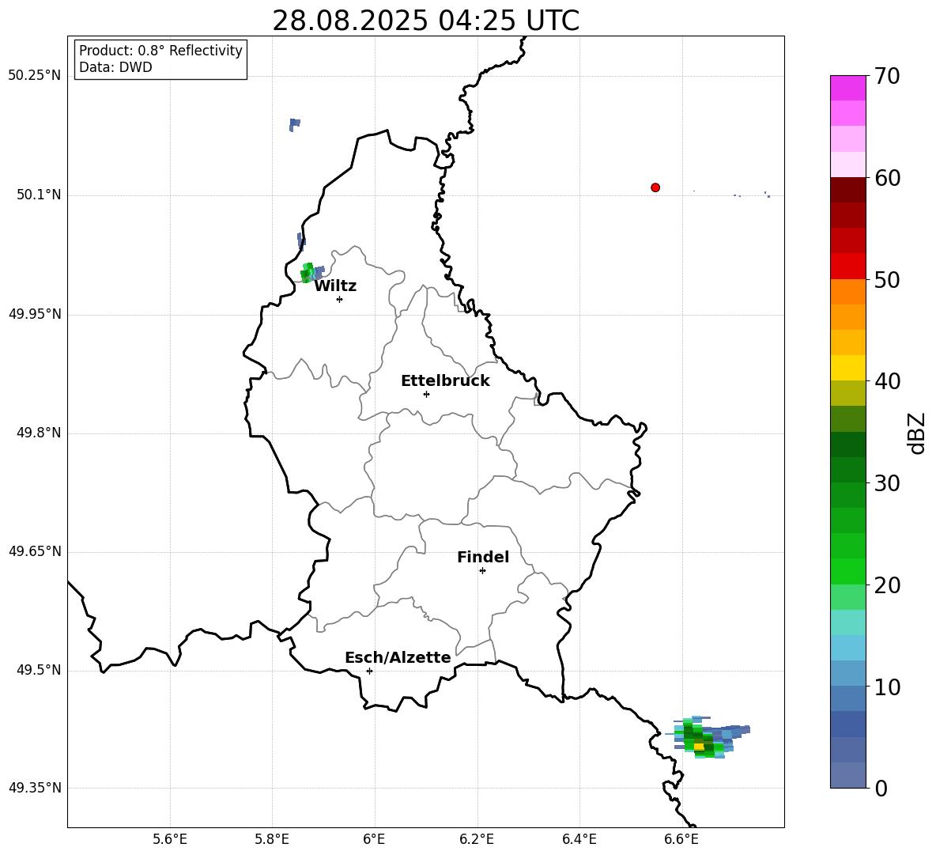The width and height of the screenshot is (936, 855).
Task: Click the 40 tick on the colorbar
Action: click(x=887, y=381)
